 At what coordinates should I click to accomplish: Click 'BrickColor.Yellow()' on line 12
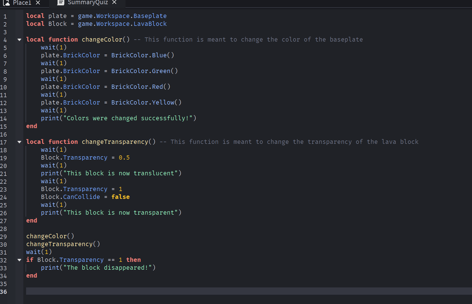[146, 102]
